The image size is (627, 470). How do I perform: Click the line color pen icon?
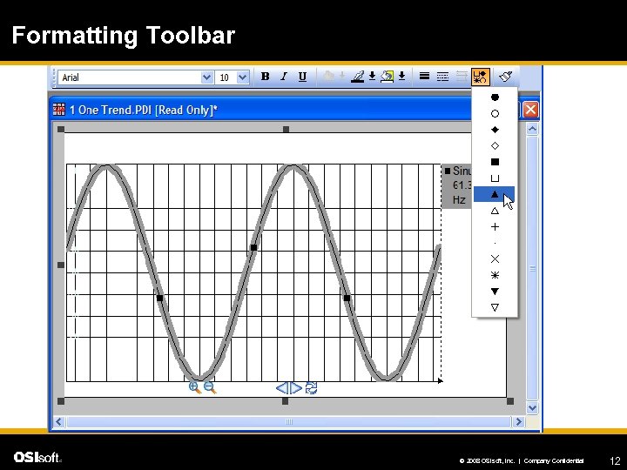tap(358, 77)
